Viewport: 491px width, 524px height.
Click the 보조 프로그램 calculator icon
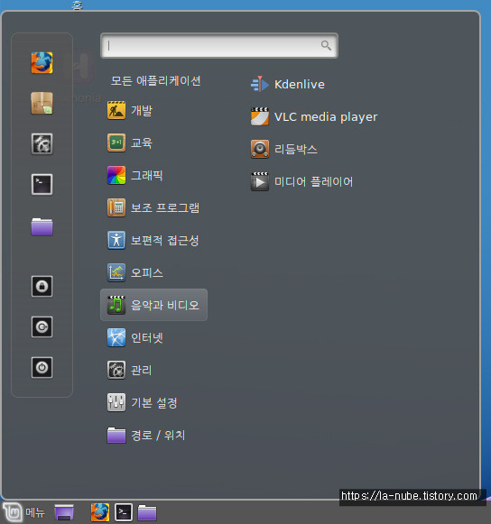tap(116, 207)
